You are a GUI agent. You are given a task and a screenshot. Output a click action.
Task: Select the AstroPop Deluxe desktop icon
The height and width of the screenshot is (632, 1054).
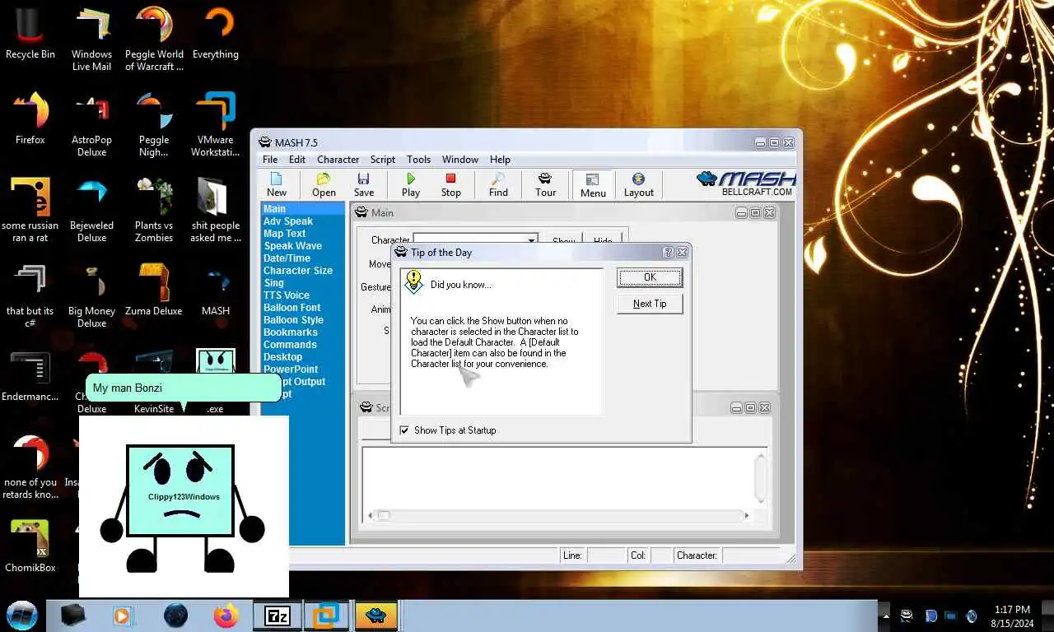91,123
